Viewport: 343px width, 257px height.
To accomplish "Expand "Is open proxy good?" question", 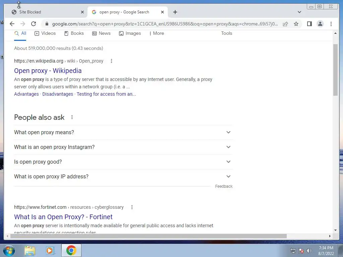I will click(123, 162).
